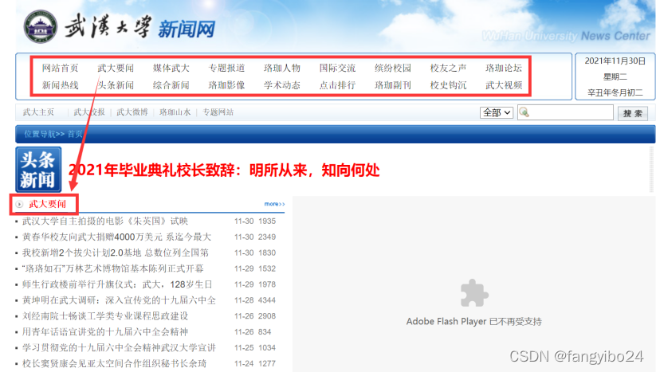
Task: Open news 学习贯彻党的十九届六中全会精神武汉大学宣讲
Action: (120, 348)
